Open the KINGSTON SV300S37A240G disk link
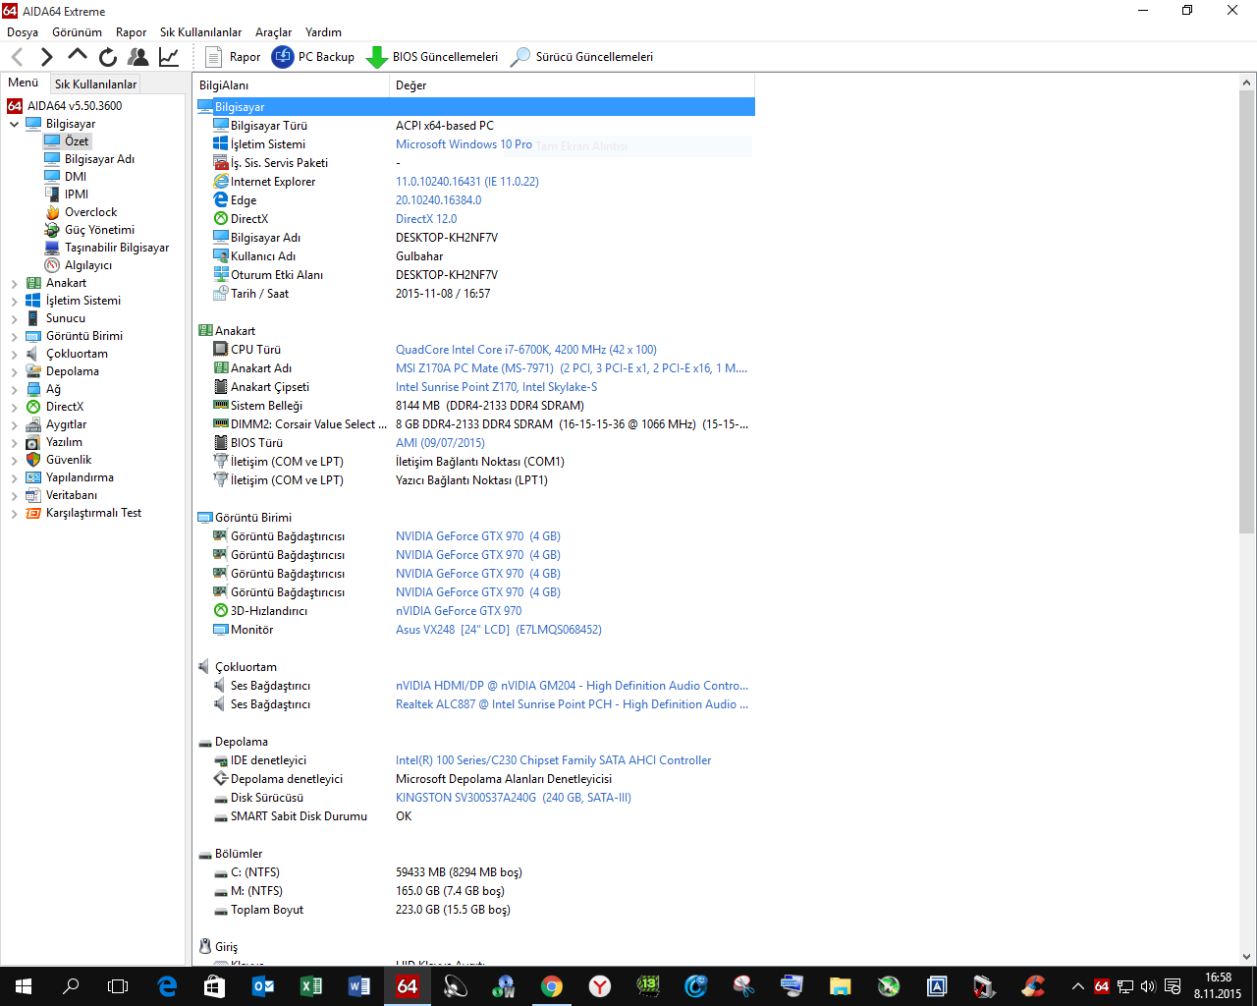Viewport: 1257px width, 1006px height. tap(514, 798)
